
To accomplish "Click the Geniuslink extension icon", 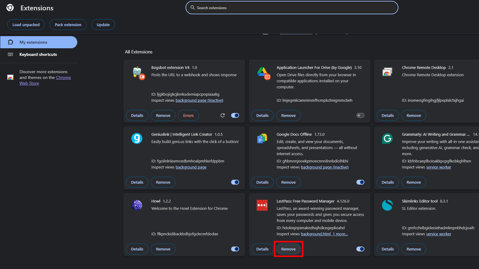I will (137, 138).
